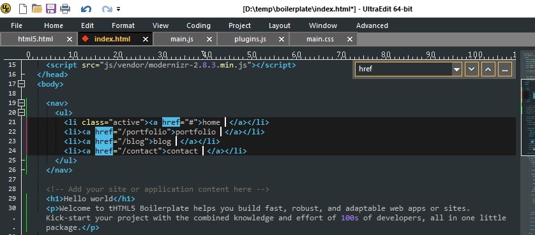Close the html5.html tab
This screenshot has height=235, width=535.
tap(69, 39)
